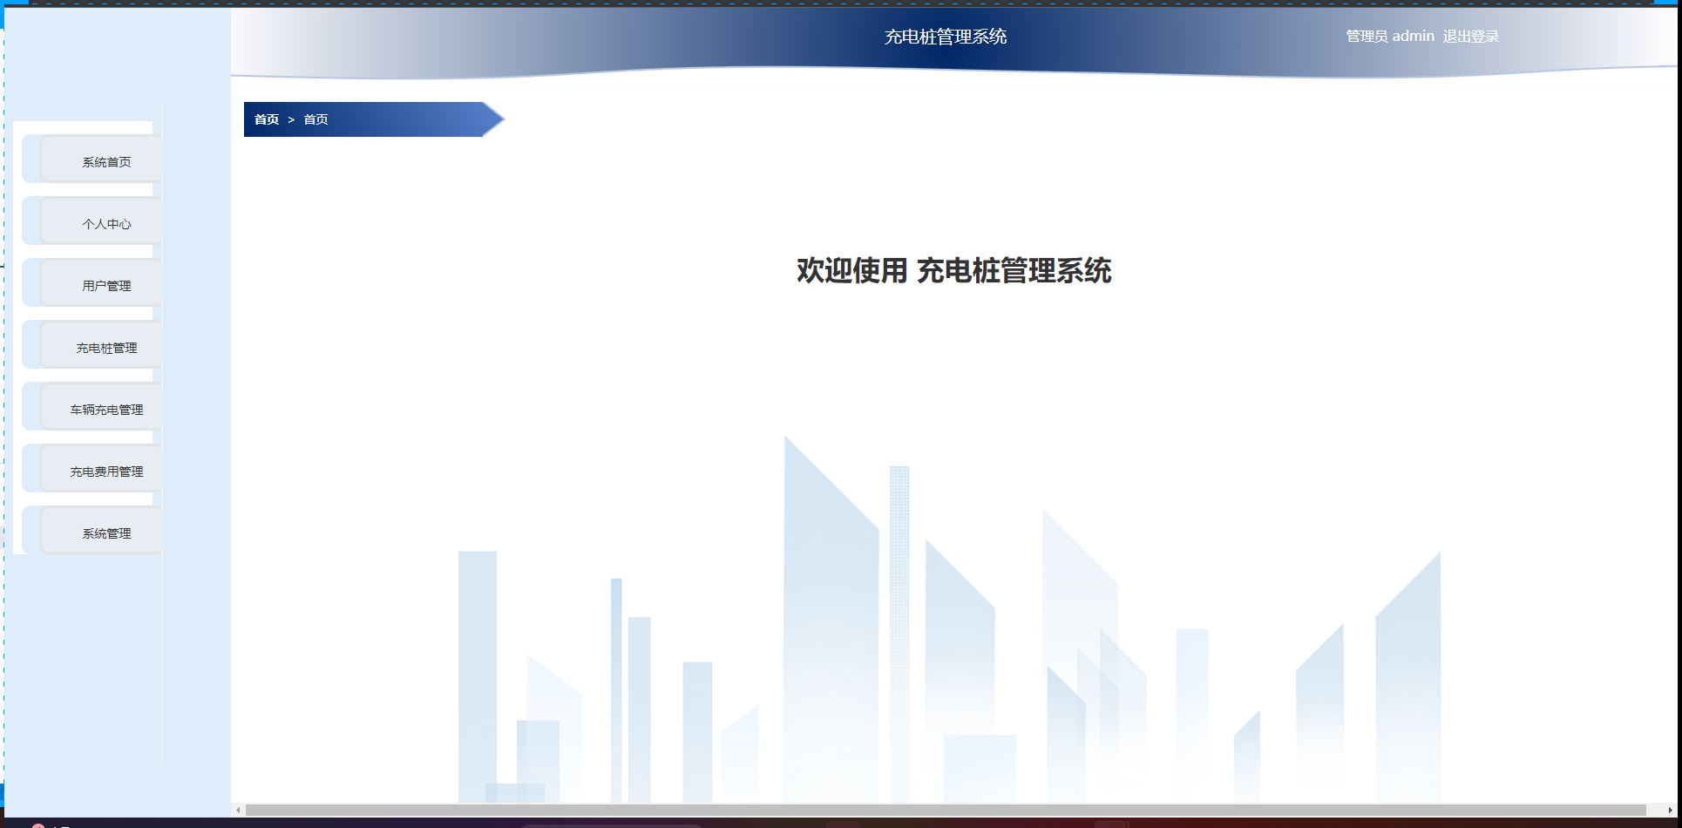This screenshot has height=828, width=1682.
Task: Click the 管理员 admin user label
Action: tap(1389, 37)
